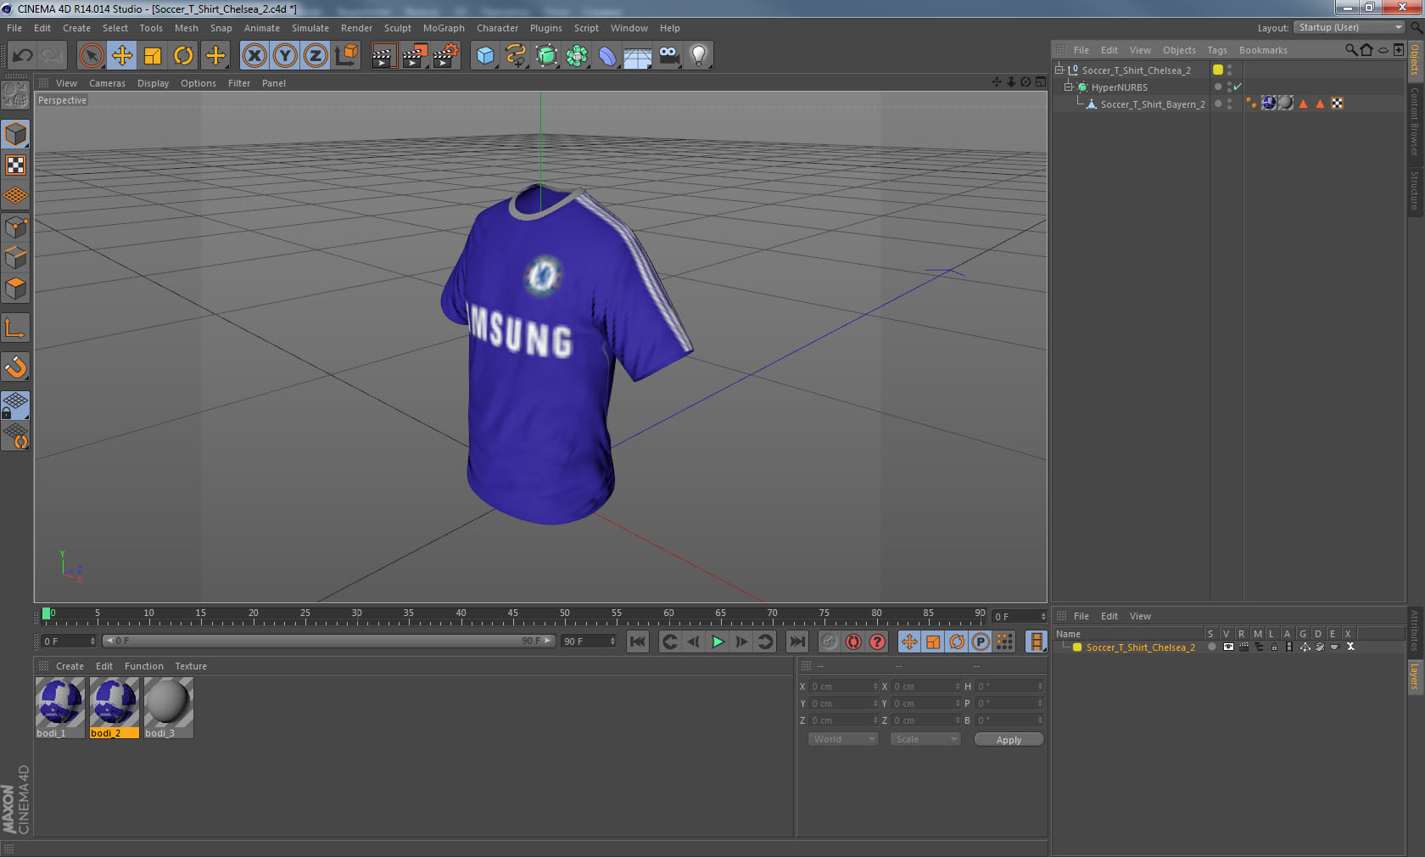Add a camera object

(x=668, y=56)
